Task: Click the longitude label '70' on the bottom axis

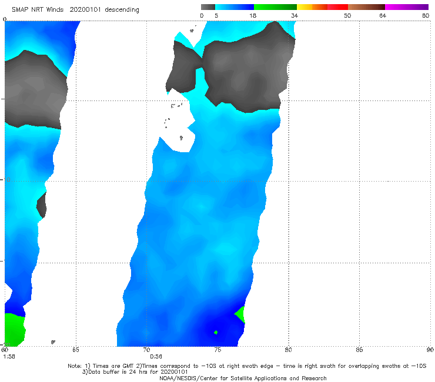Action: [146, 350]
